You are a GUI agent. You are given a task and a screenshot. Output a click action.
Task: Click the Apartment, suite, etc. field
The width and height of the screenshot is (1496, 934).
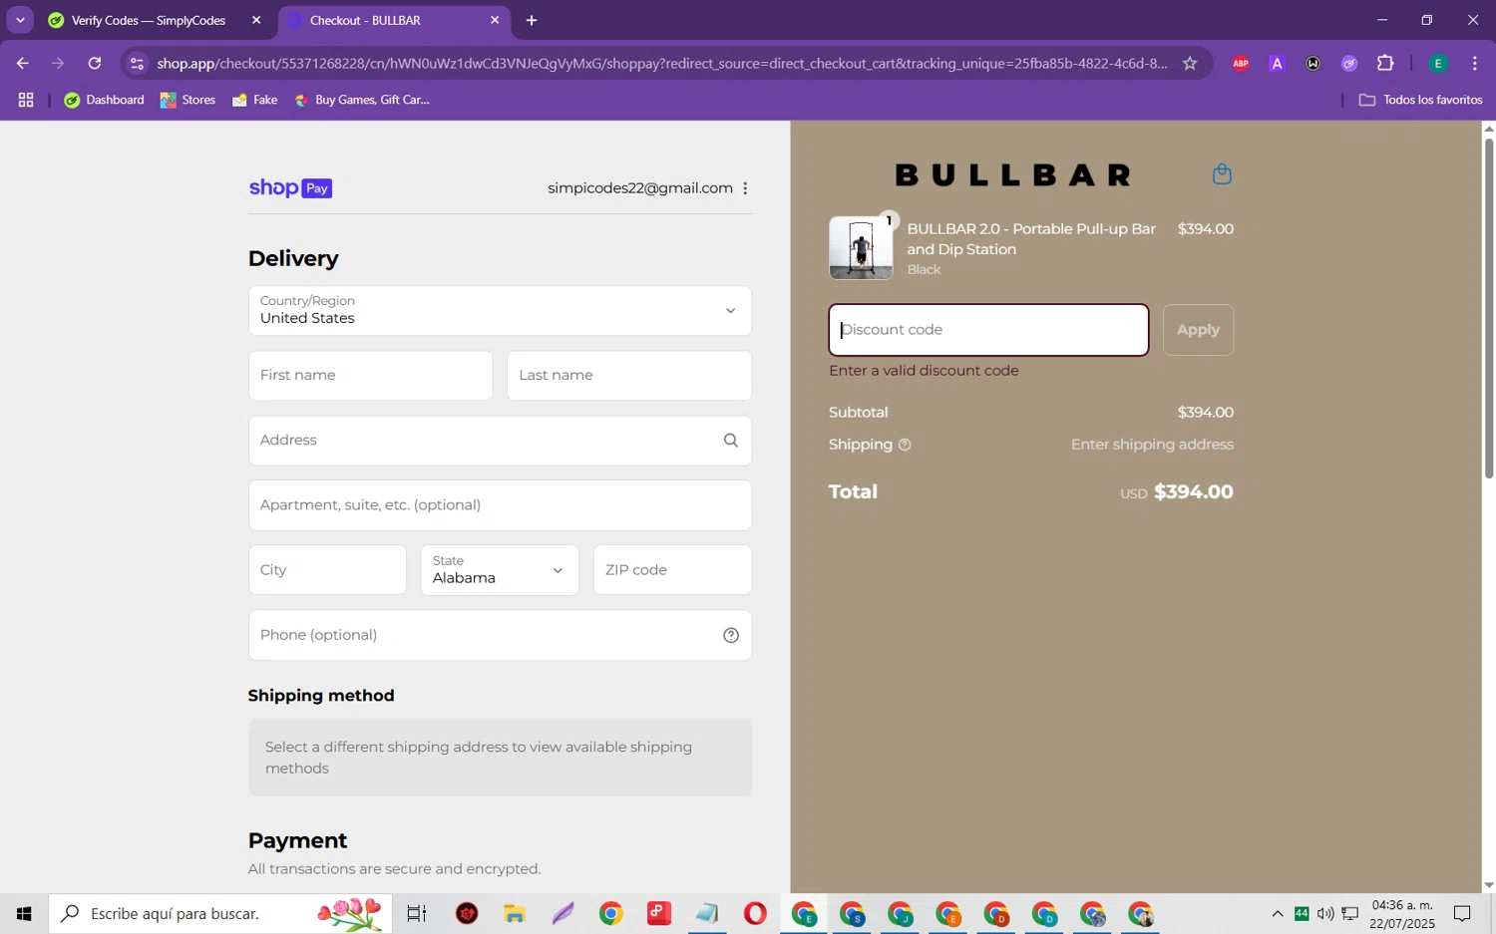click(x=500, y=505)
